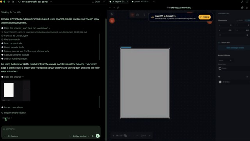Close the AI Layout Engine tab
The image size is (250, 141).
[x=127, y=2]
